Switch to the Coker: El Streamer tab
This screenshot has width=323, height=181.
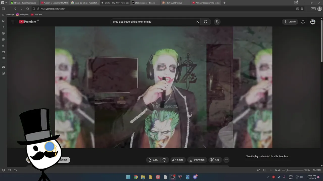pos(55,3)
